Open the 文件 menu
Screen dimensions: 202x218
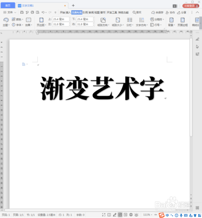pyautogui.click(x=10, y=13)
